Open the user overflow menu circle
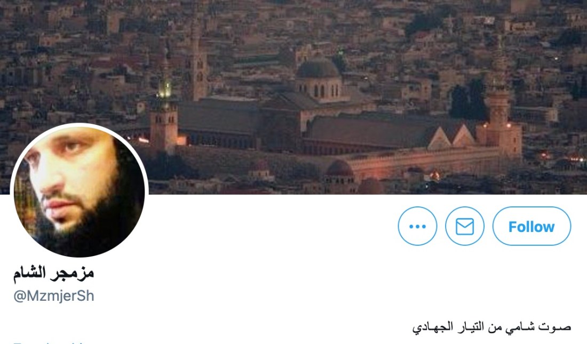Screen dimensions: 587x344 [417, 226]
